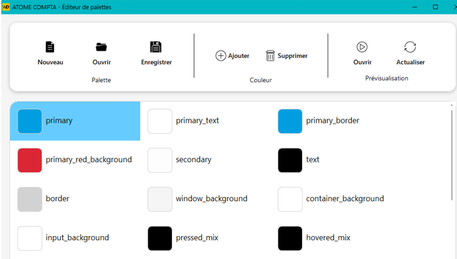Pick the primary blue color swatch
Screen dimensions: 457x259
tap(30, 121)
